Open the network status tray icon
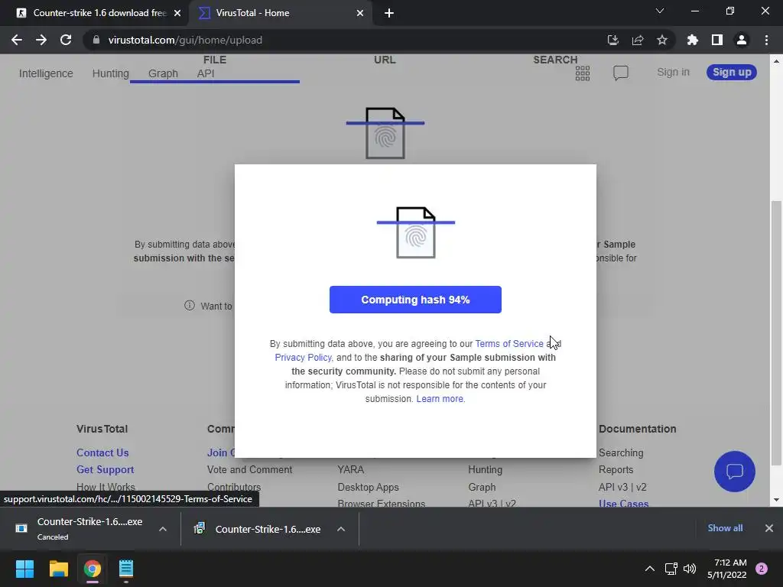783x587 pixels. (671, 569)
